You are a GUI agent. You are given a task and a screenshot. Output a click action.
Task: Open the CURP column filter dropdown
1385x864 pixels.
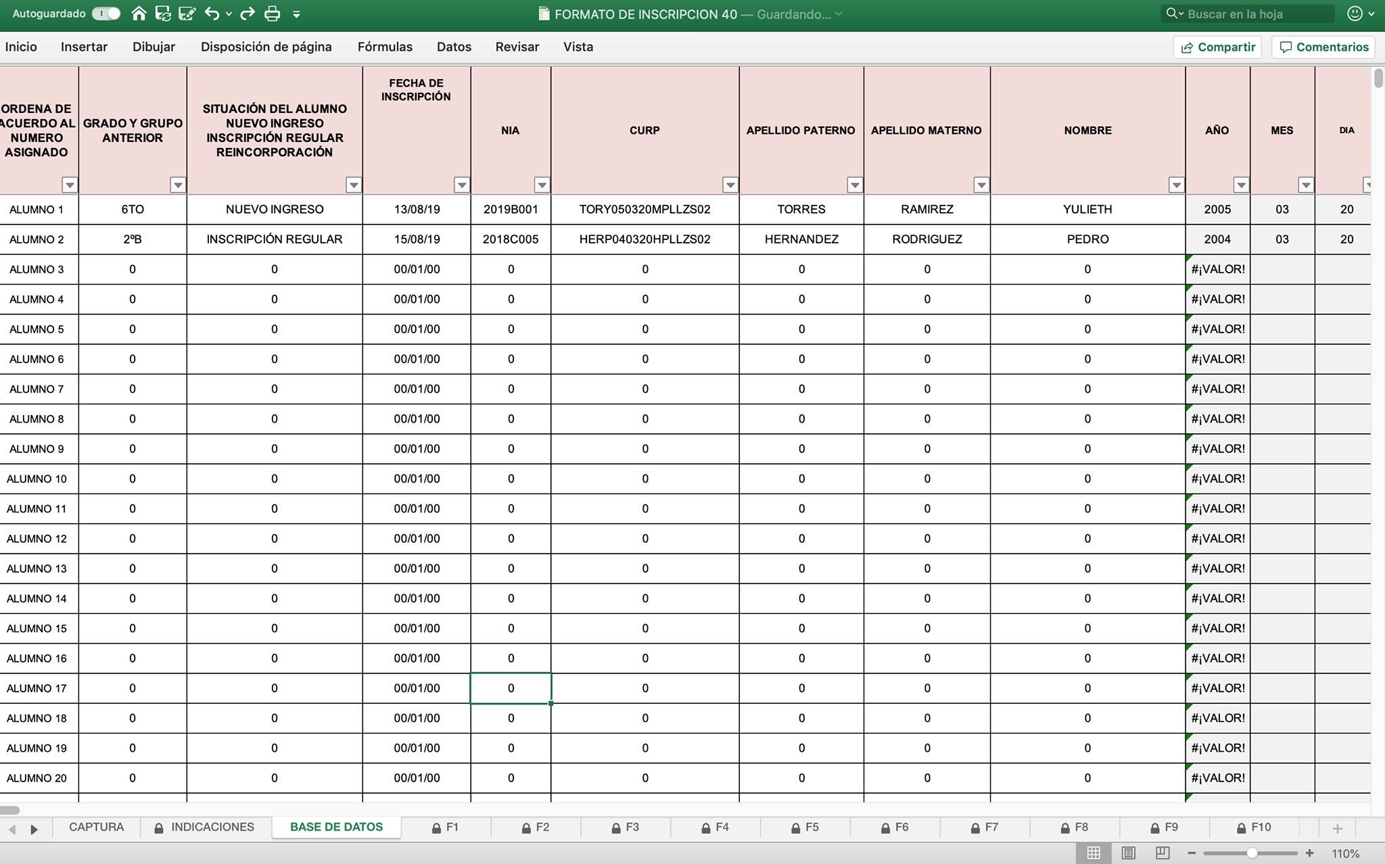[x=730, y=185]
